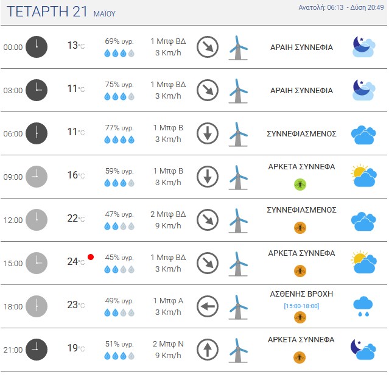Click the 12:00 clock icon
The height and width of the screenshot is (377, 389).
[37, 220]
